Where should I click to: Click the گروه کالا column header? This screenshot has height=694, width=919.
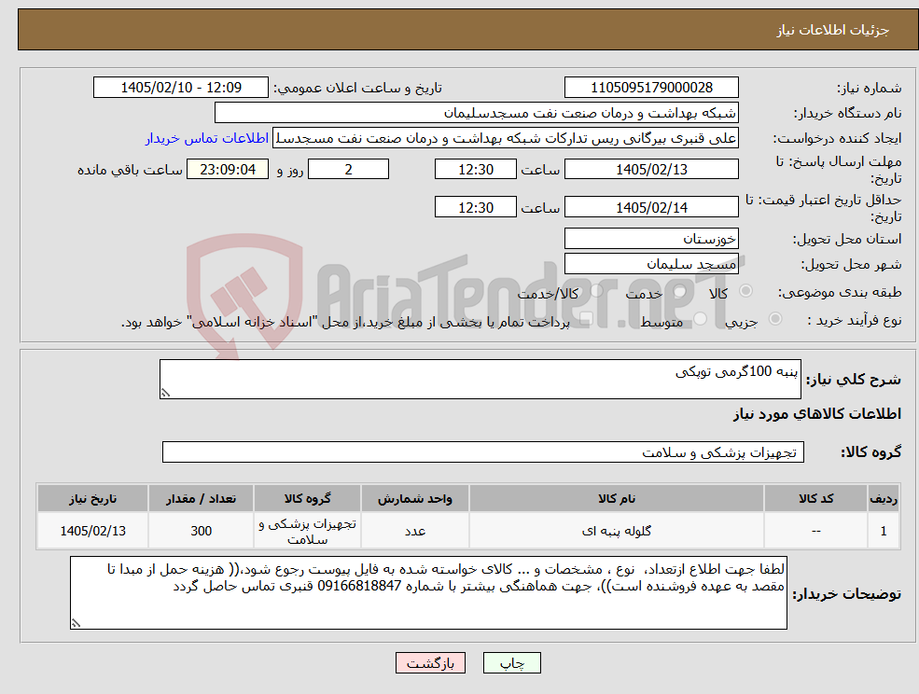307,499
